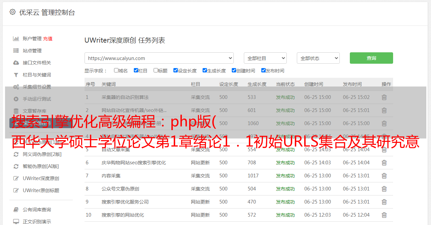Delete task 庆华购物网站seo搜索引擎优化 via trash icon
Image resolution: width=431 pixels, height=225 pixels.
click(384, 163)
